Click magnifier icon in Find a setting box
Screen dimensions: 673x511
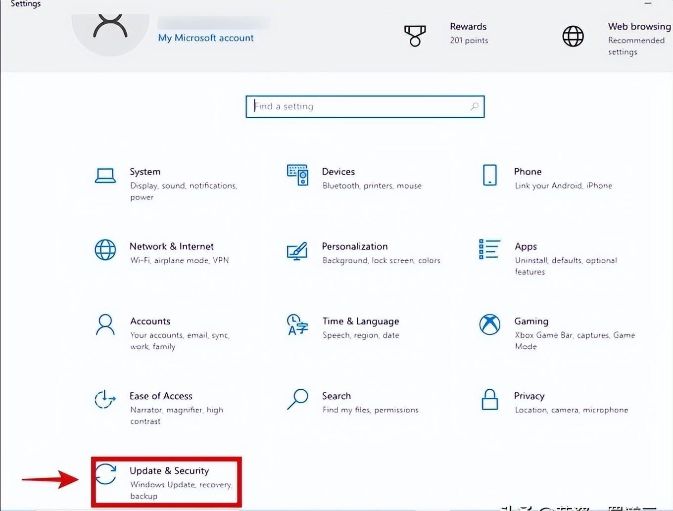pyautogui.click(x=474, y=106)
